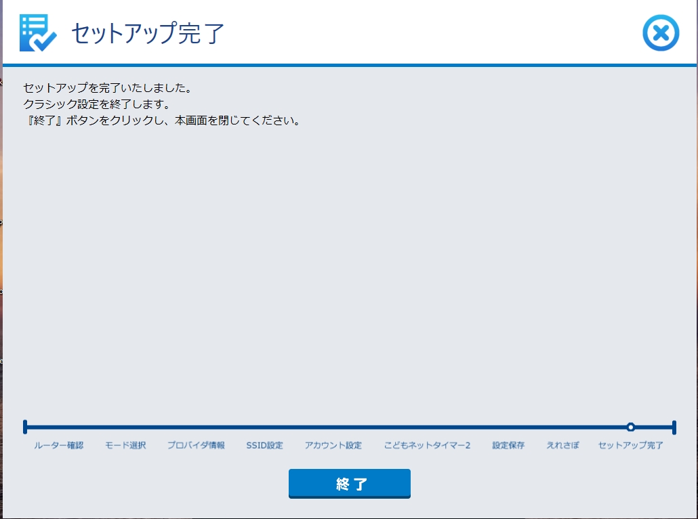
Task: Click the instruction line mentioning 『終了』ボタン
Action: click(161, 122)
